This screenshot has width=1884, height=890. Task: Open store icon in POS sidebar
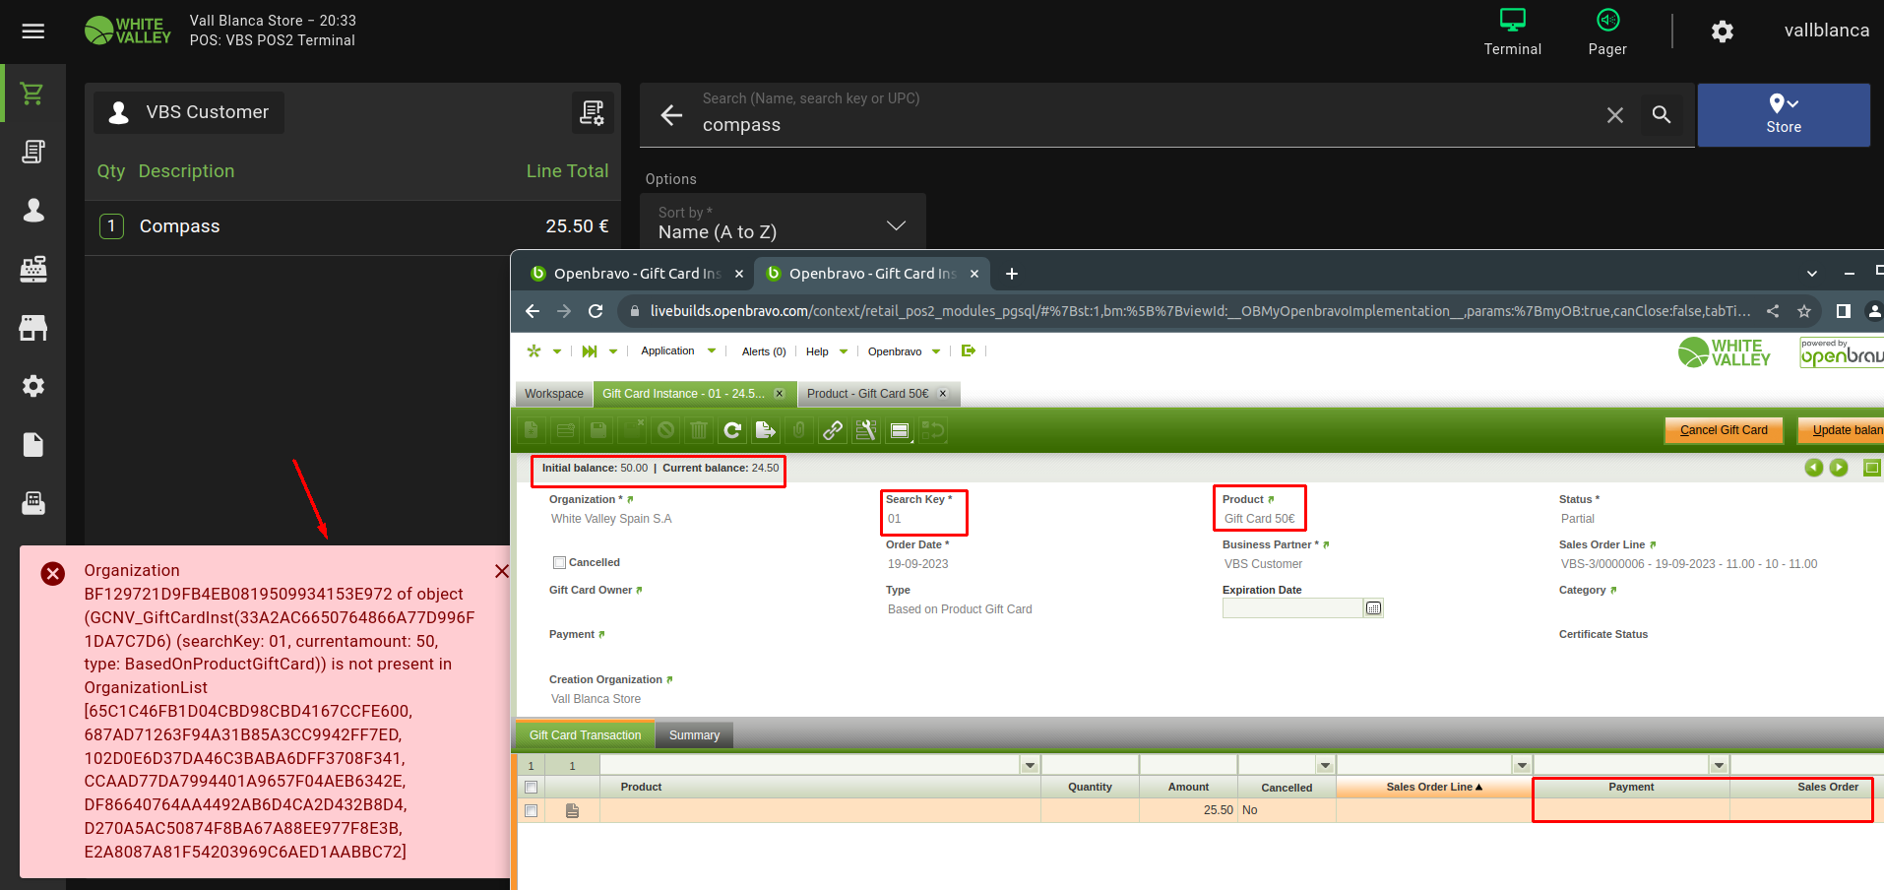click(x=33, y=328)
